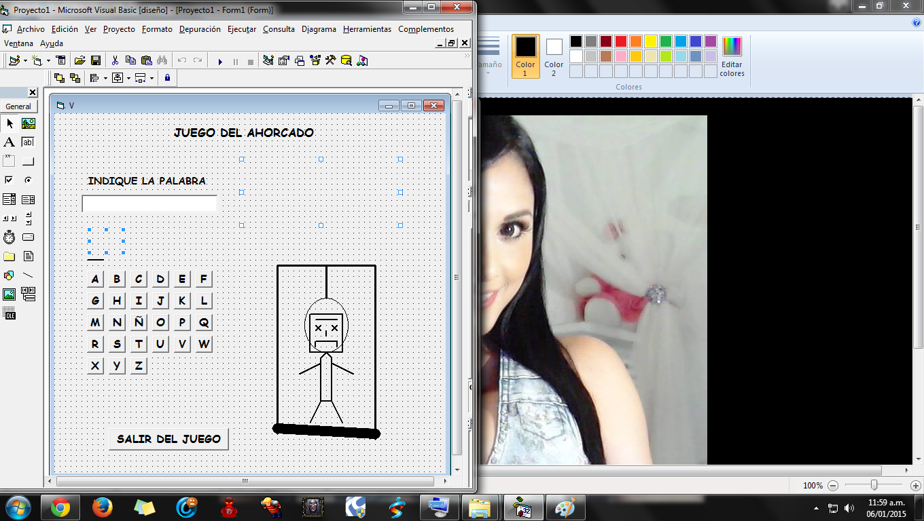Select the Image control tool in the toolbox
This screenshot has width=924, height=521.
click(x=10, y=294)
